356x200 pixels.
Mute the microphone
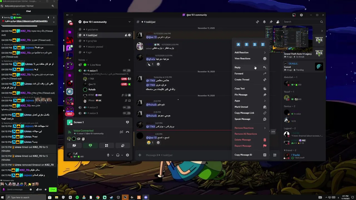[x=108, y=155]
